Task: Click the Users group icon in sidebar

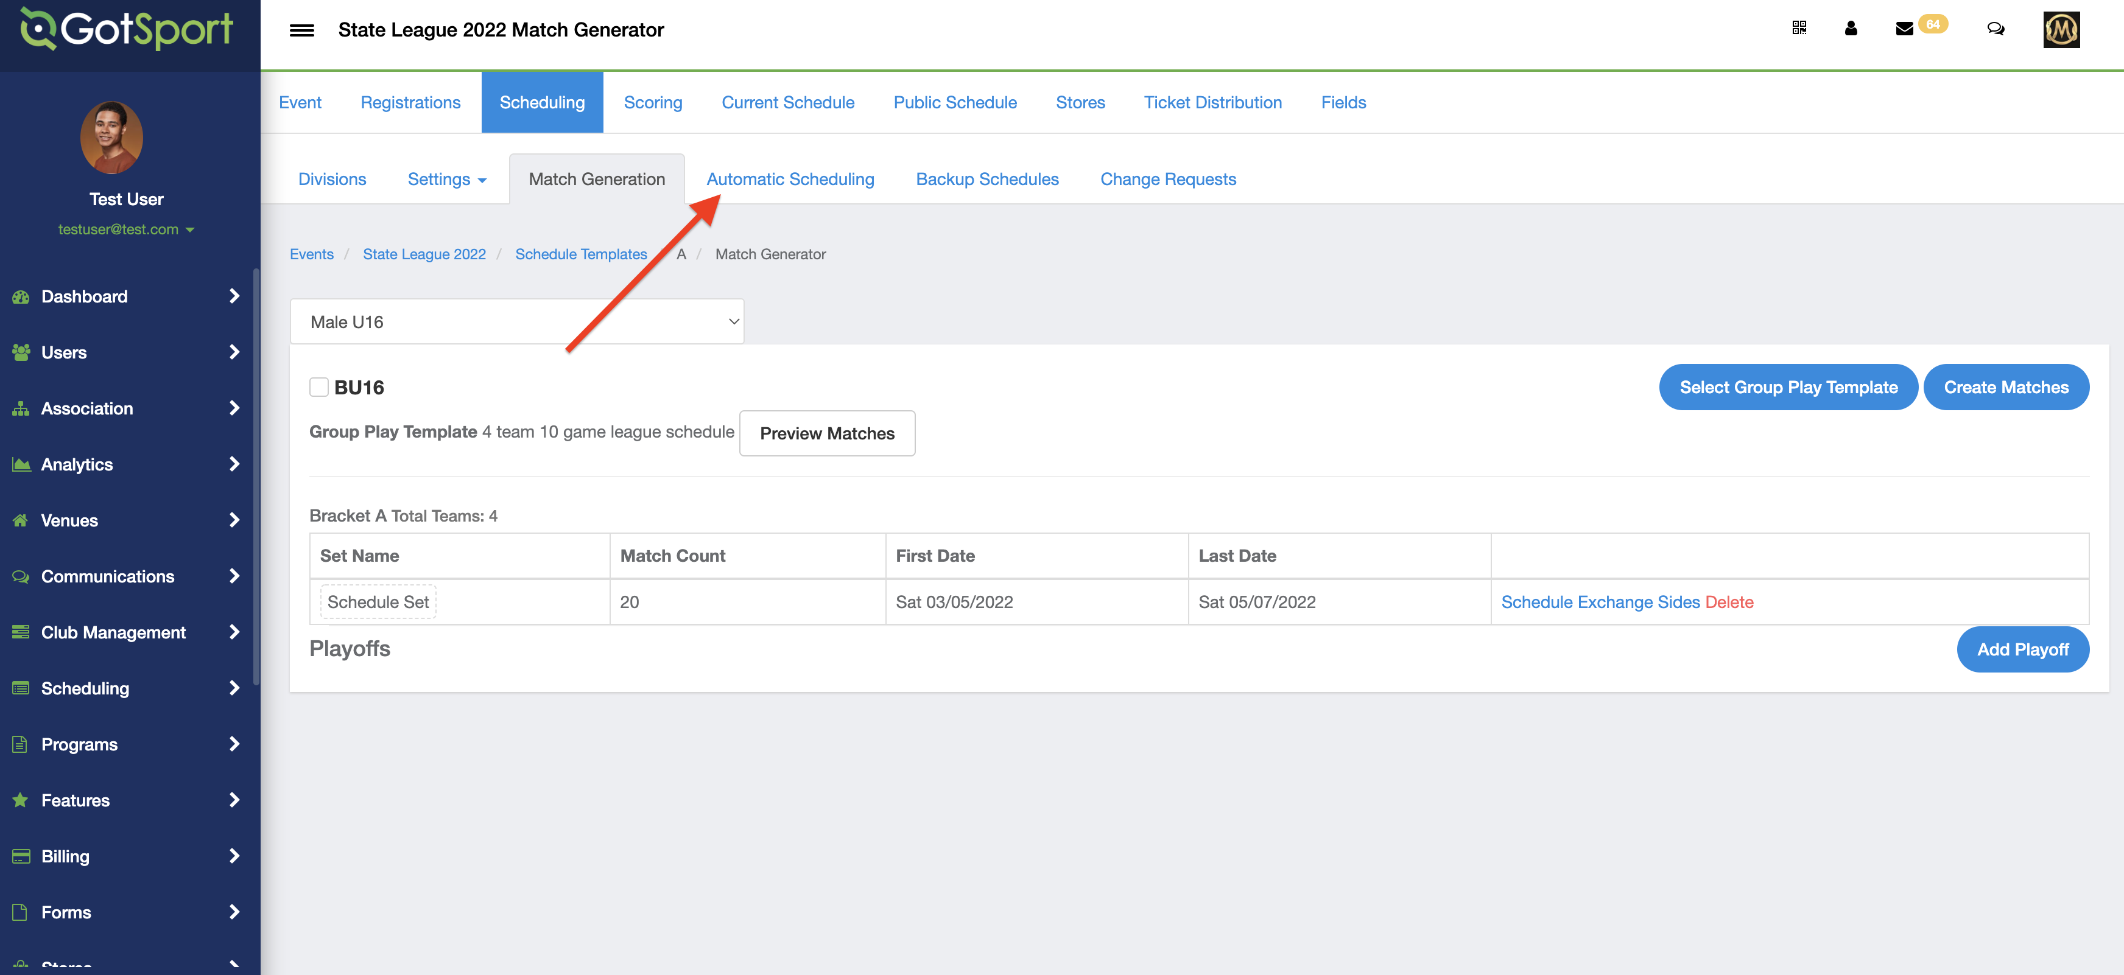Action: [x=21, y=353]
